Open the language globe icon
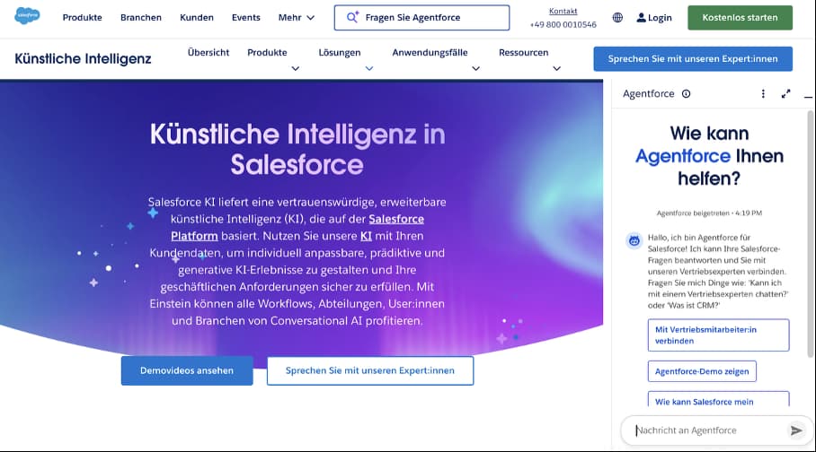Screen dimensions: 816x452 (617, 18)
